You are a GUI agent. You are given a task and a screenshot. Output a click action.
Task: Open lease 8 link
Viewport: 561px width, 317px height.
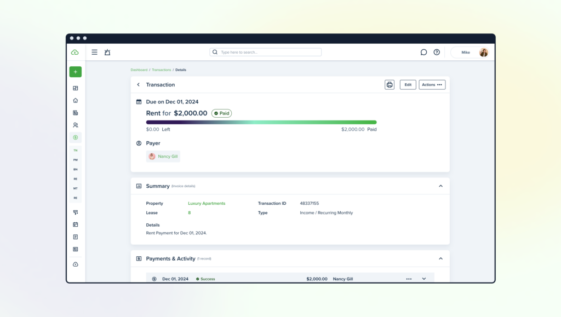click(x=189, y=212)
